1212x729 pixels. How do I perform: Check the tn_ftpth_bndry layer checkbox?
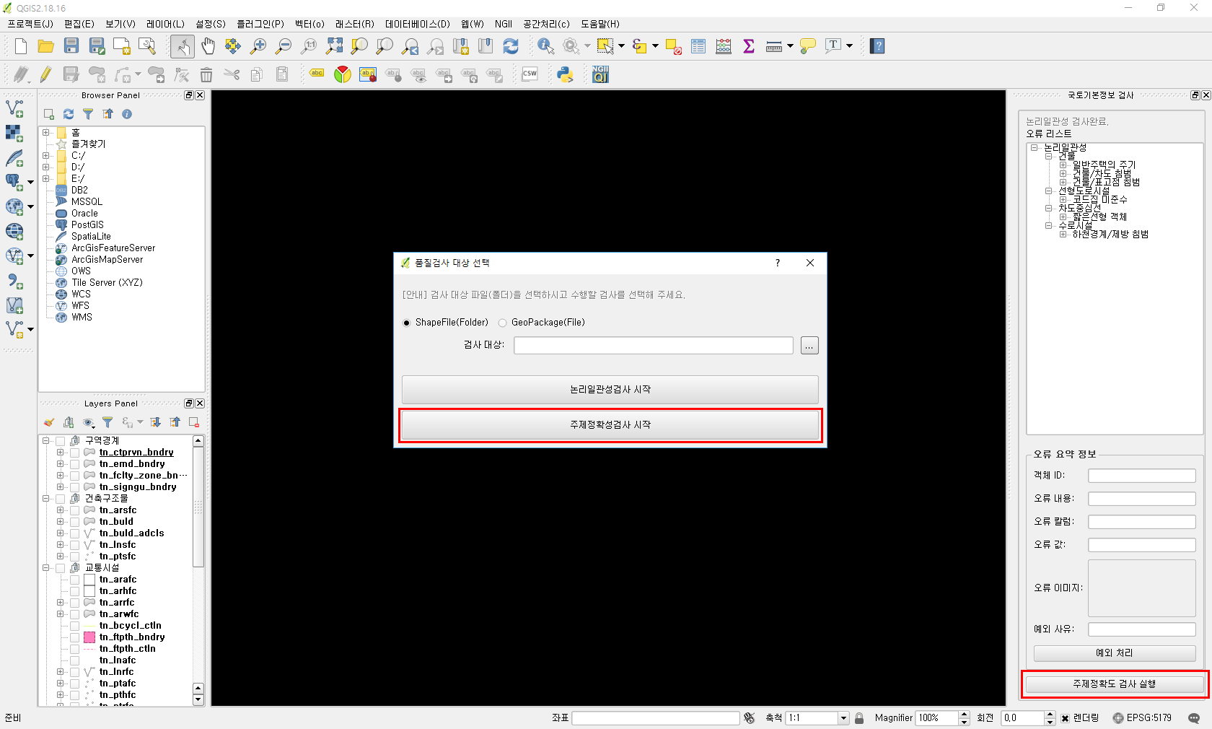[75, 637]
